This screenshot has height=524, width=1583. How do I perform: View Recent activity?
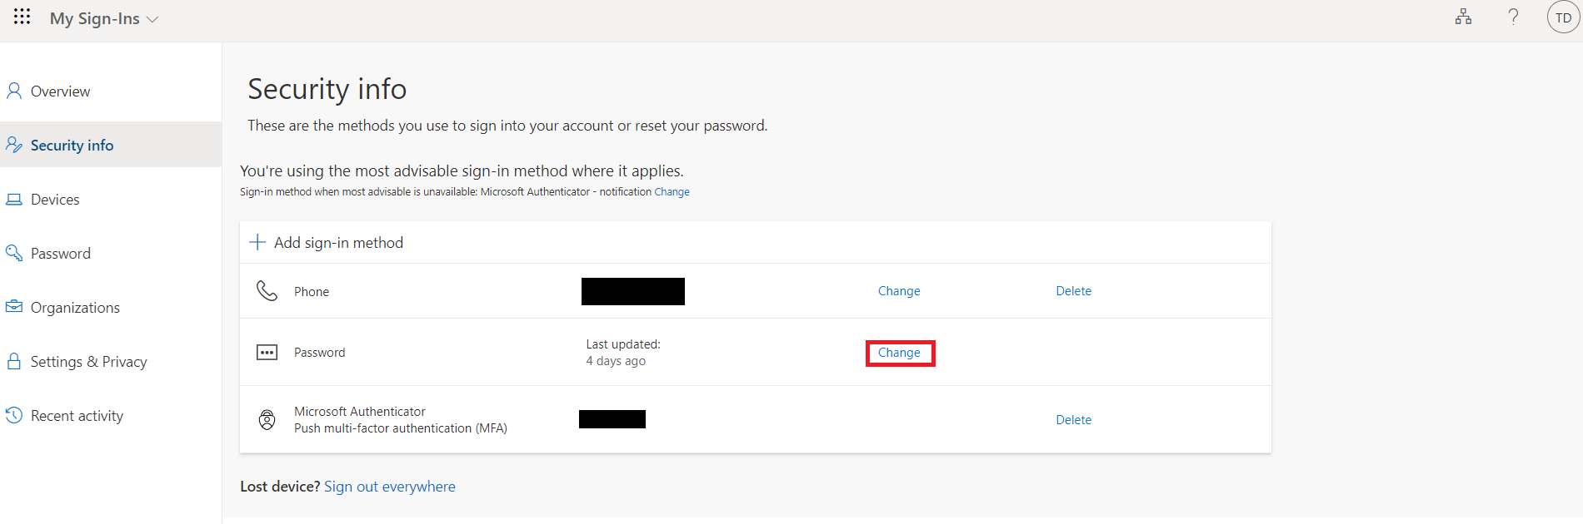click(77, 416)
